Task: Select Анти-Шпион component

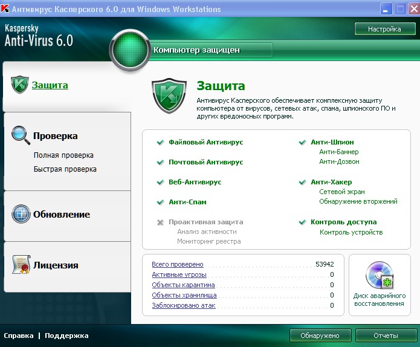Action: click(x=332, y=142)
